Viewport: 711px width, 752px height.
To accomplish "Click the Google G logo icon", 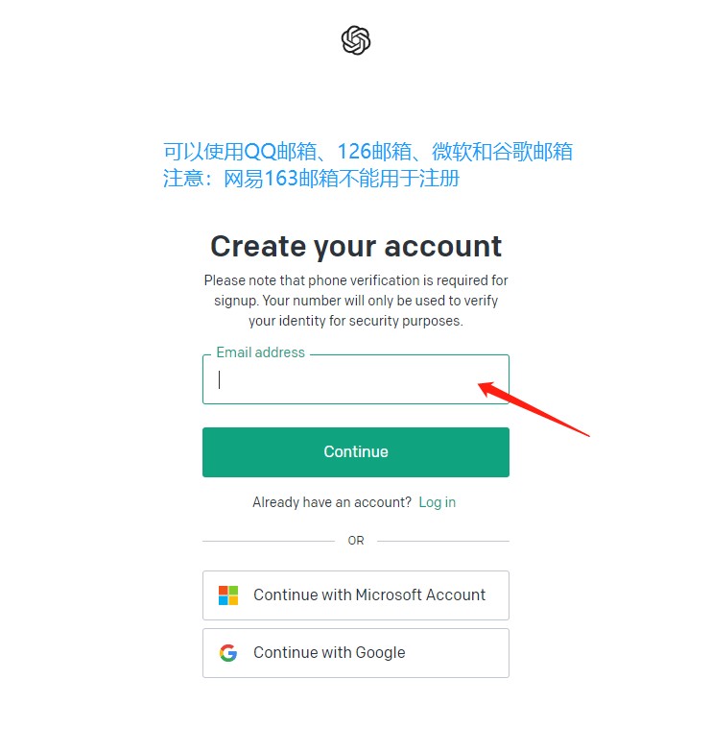I will (x=228, y=653).
